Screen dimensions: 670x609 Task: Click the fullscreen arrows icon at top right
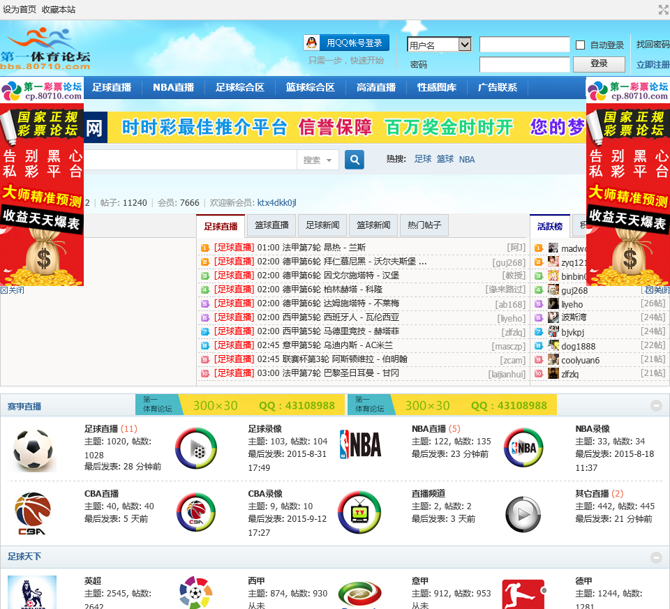[x=664, y=9]
